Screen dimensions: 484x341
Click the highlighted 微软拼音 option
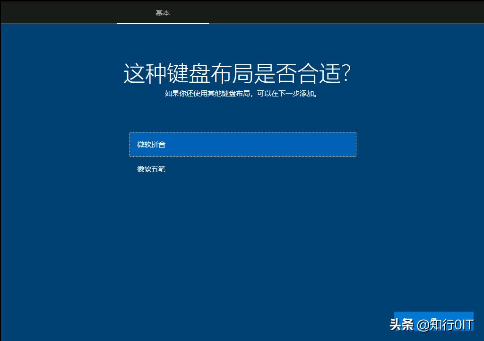(242, 144)
